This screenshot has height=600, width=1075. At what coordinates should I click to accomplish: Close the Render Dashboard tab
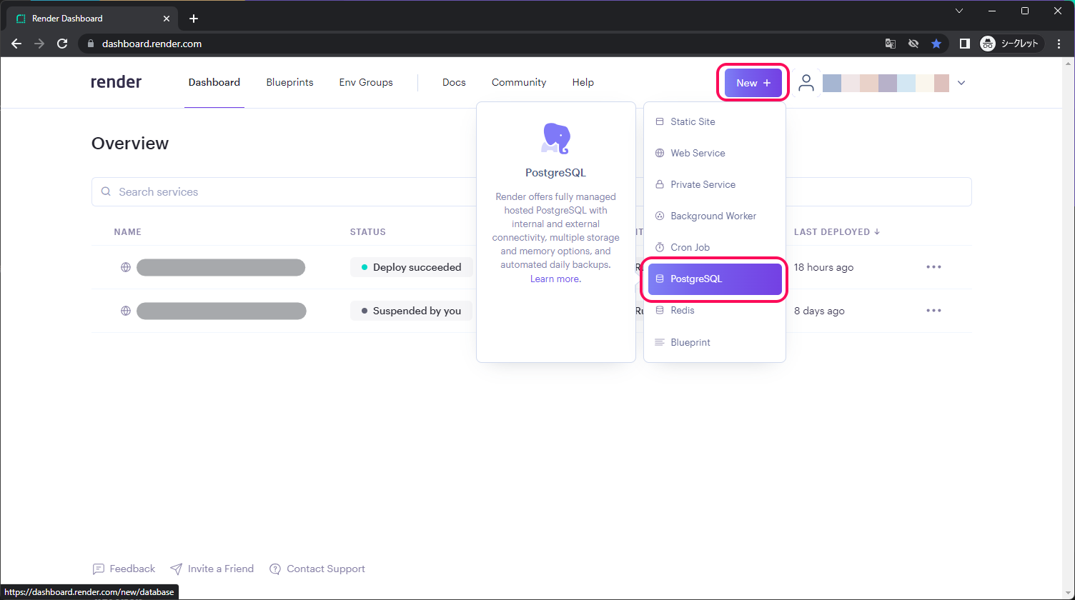click(x=167, y=19)
